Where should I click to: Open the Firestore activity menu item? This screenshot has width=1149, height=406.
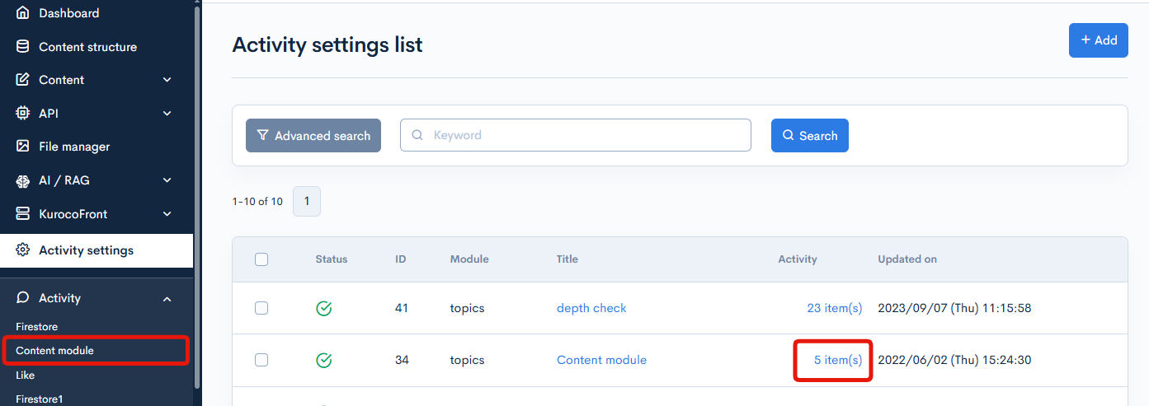point(37,327)
